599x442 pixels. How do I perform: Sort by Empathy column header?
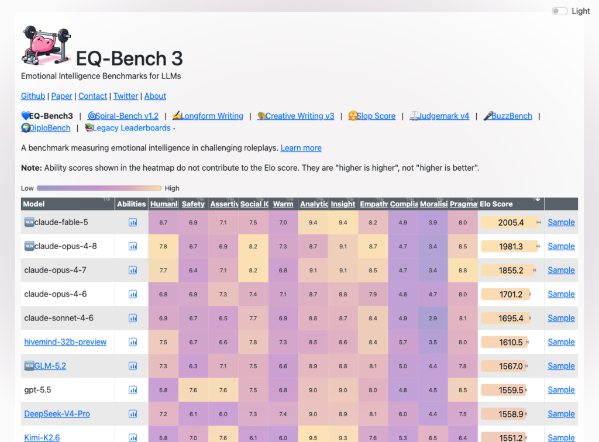(x=373, y=204)
